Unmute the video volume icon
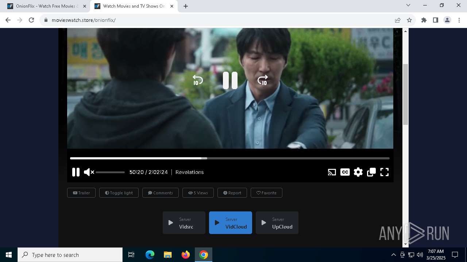Screen dimensions: 467x262 click(x=89, y=172)
